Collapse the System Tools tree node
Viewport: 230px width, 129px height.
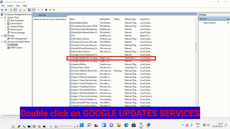[2, 18]
